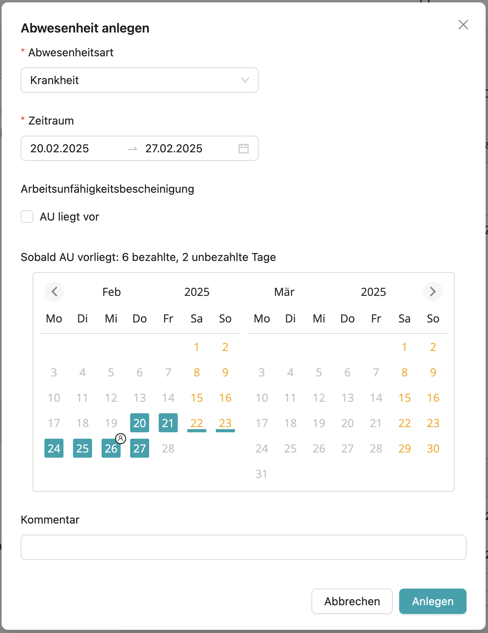Image resolution: width=488 pixels, height=633 pixels.
Task: Deselect February 24 in the calendar
Action: pos(54,449)
